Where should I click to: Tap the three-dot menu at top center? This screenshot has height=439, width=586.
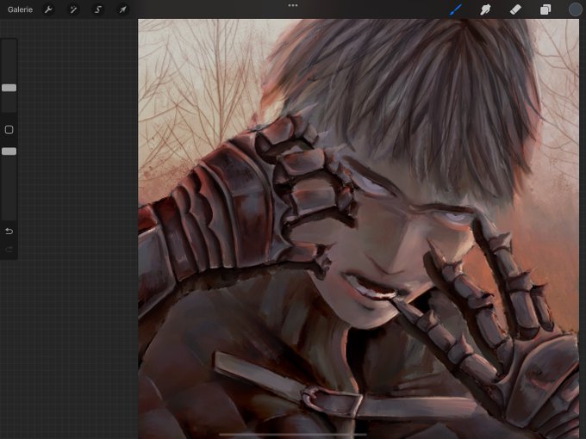pyautogui.click(x=293, y=6)
